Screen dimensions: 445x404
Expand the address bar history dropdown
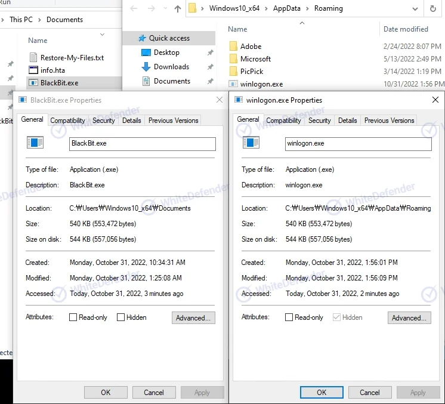[415, 8]
